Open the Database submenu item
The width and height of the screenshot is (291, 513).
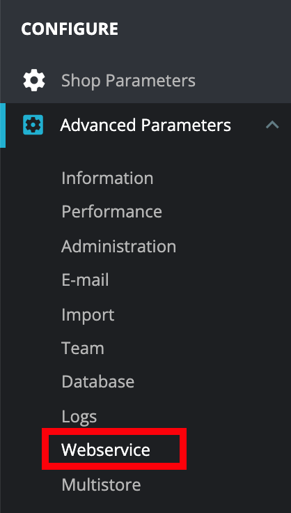(x=98, y=382)
